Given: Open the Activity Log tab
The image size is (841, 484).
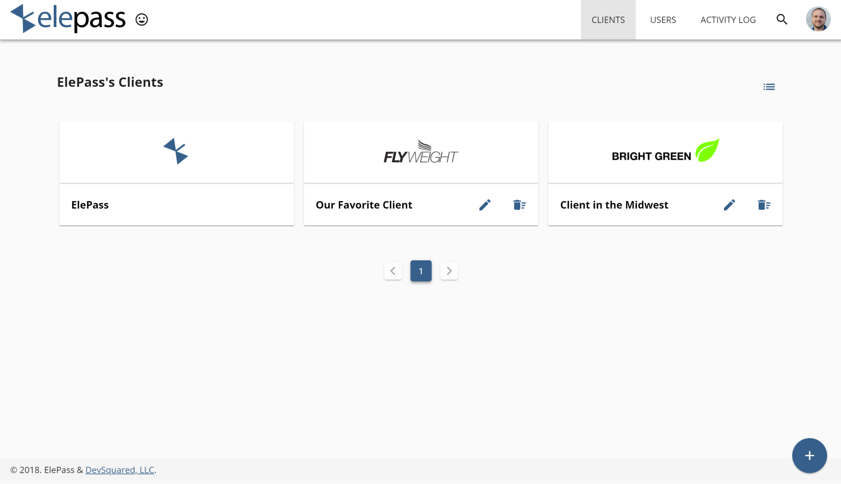Looking at the screenshot, I should (x=728, y=20).
